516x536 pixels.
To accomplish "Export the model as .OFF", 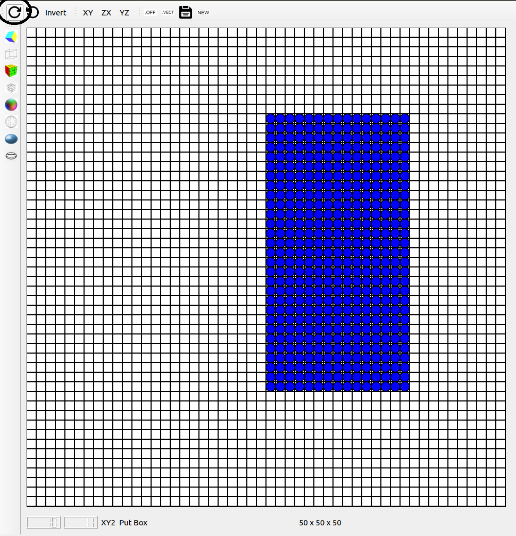I will click(150, 12).
